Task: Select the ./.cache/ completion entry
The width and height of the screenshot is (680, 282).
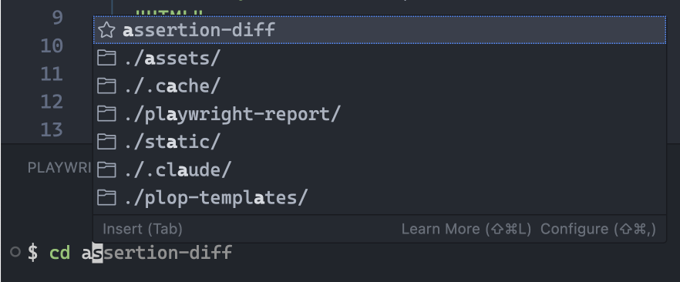Action: click(379, 86)
